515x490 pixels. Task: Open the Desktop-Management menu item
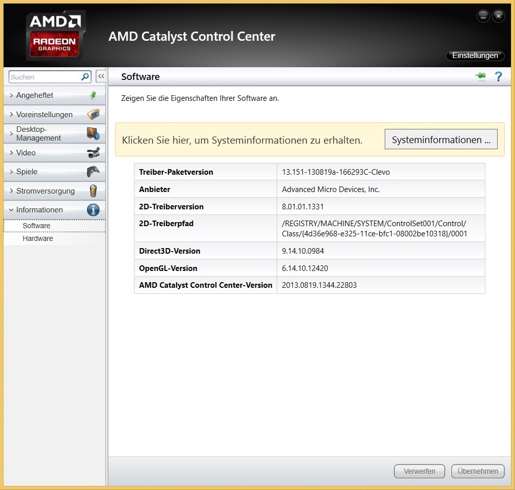(54, 133)
